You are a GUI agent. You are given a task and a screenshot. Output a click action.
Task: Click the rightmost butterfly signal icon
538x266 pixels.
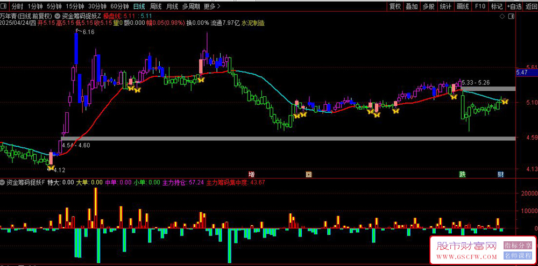click(x=505, y=102)
